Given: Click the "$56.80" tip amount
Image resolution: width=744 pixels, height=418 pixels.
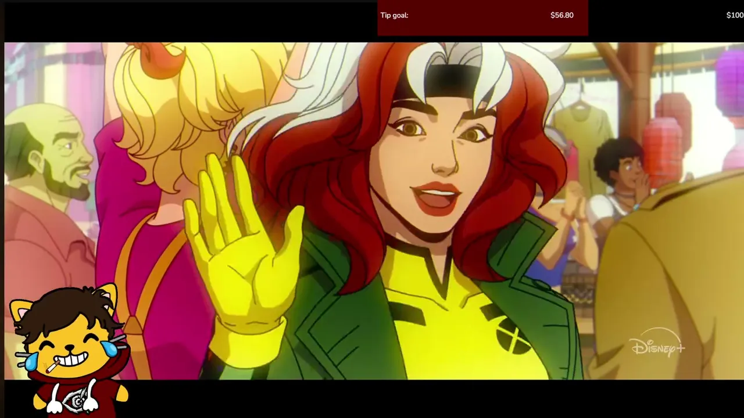Looking at the screenshot, I should click(561, 15).
